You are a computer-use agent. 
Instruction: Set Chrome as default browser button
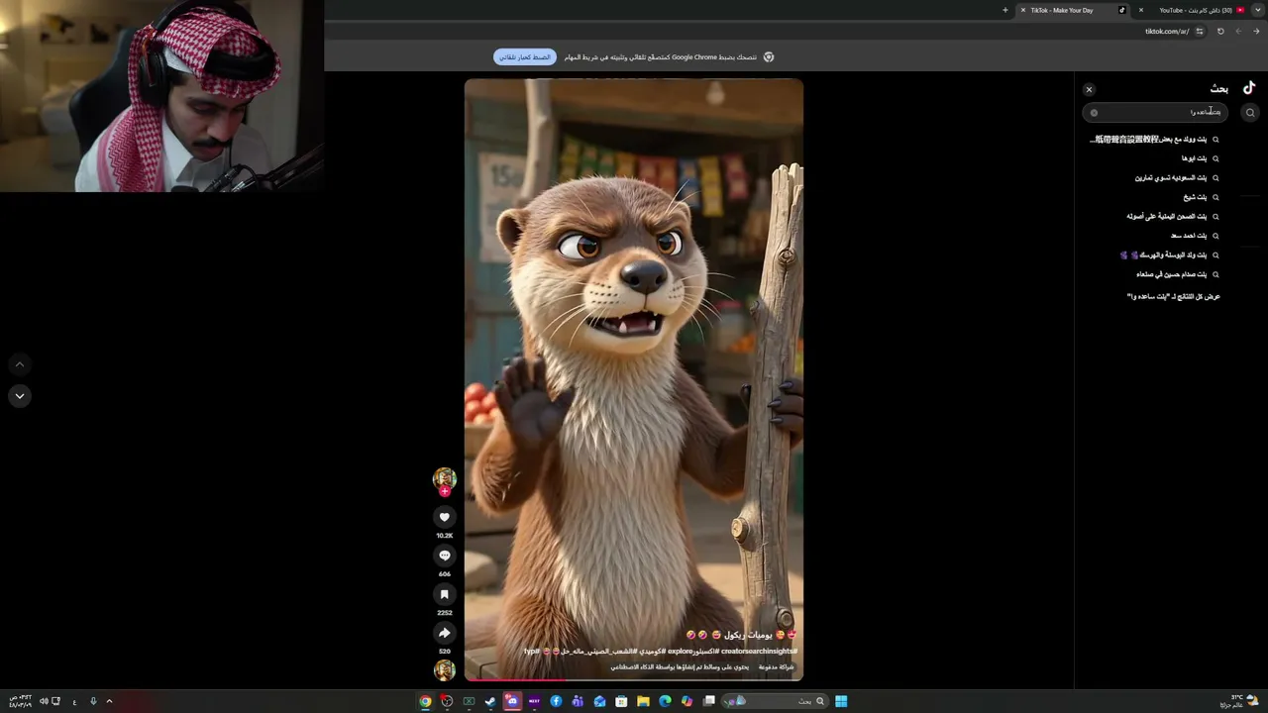pyautogui.click(x=524, y=57)
